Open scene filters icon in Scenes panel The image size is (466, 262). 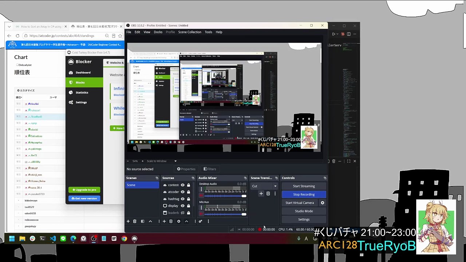(x=142, y=221)
